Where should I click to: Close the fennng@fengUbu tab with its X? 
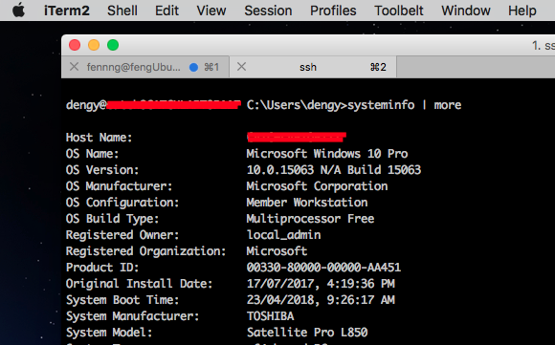click(x=74, y=67)
